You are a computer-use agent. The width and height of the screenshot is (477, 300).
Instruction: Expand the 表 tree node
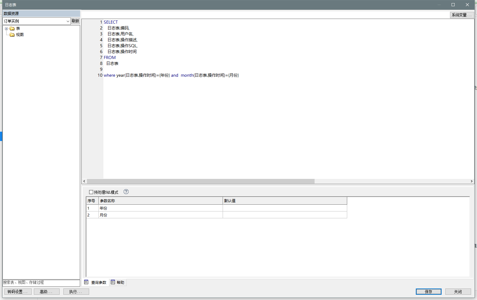[6, 29]
